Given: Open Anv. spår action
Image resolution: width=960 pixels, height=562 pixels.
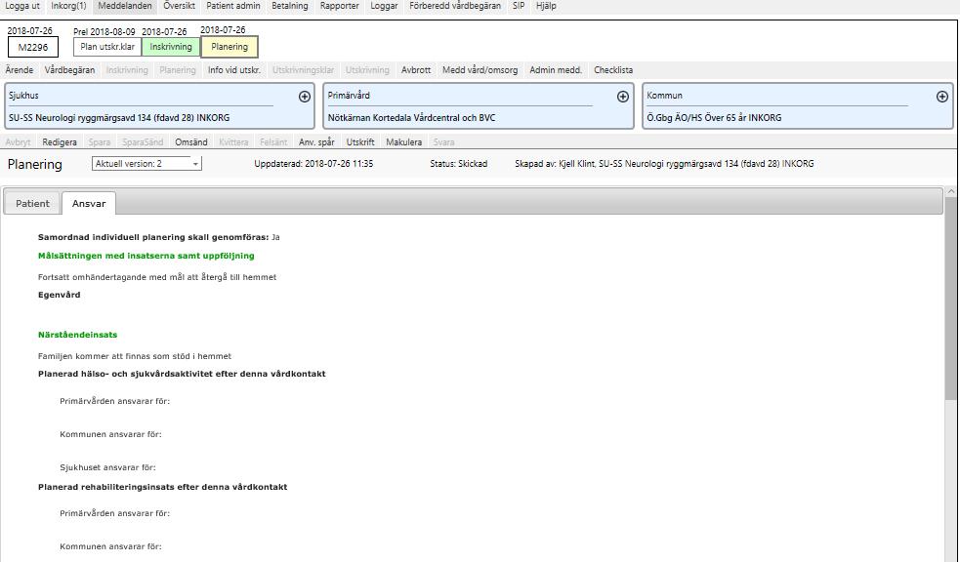Looking at the screenshot, I should (316, 141).
